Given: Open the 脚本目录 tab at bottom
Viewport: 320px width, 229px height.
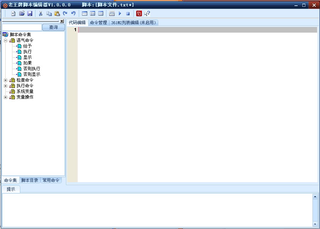Looking at the screenshot, I should [30, 180].
